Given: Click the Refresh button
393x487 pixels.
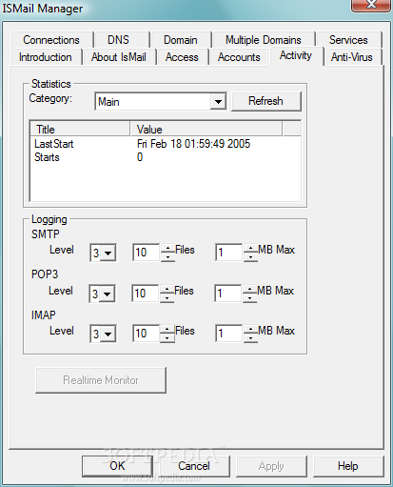Looking at the screenshot, I should pyautogui.click(x=266, y=101).
